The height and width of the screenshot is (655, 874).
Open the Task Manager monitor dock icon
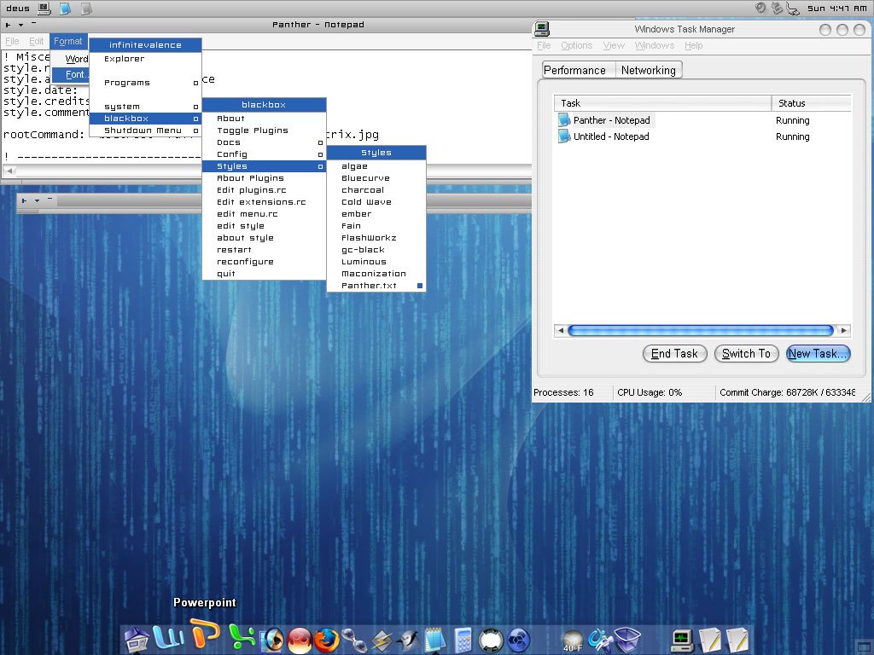click(682, 640)
